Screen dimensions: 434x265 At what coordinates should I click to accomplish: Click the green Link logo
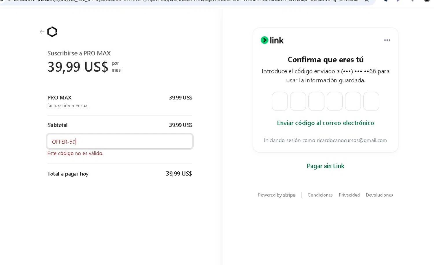click(272, 40)
